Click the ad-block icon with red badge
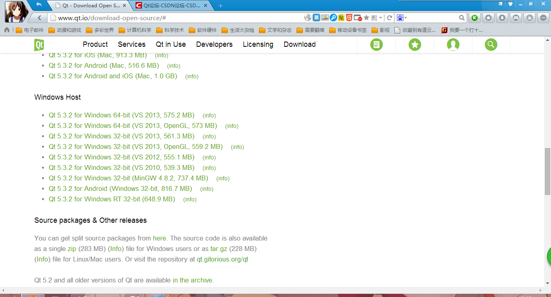The image size is (551, 297). point(357,18)
